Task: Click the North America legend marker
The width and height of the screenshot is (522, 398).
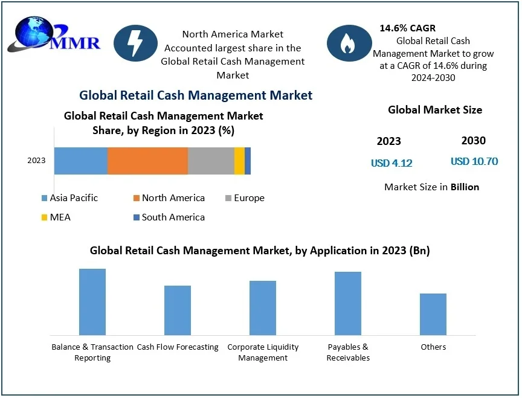Action: (137, 198)
